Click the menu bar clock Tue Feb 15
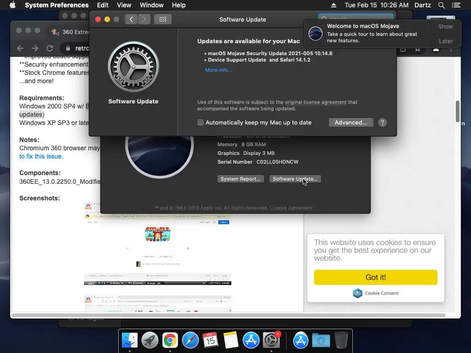This screenshot has height=353, width=471. [x=376, y=5]
